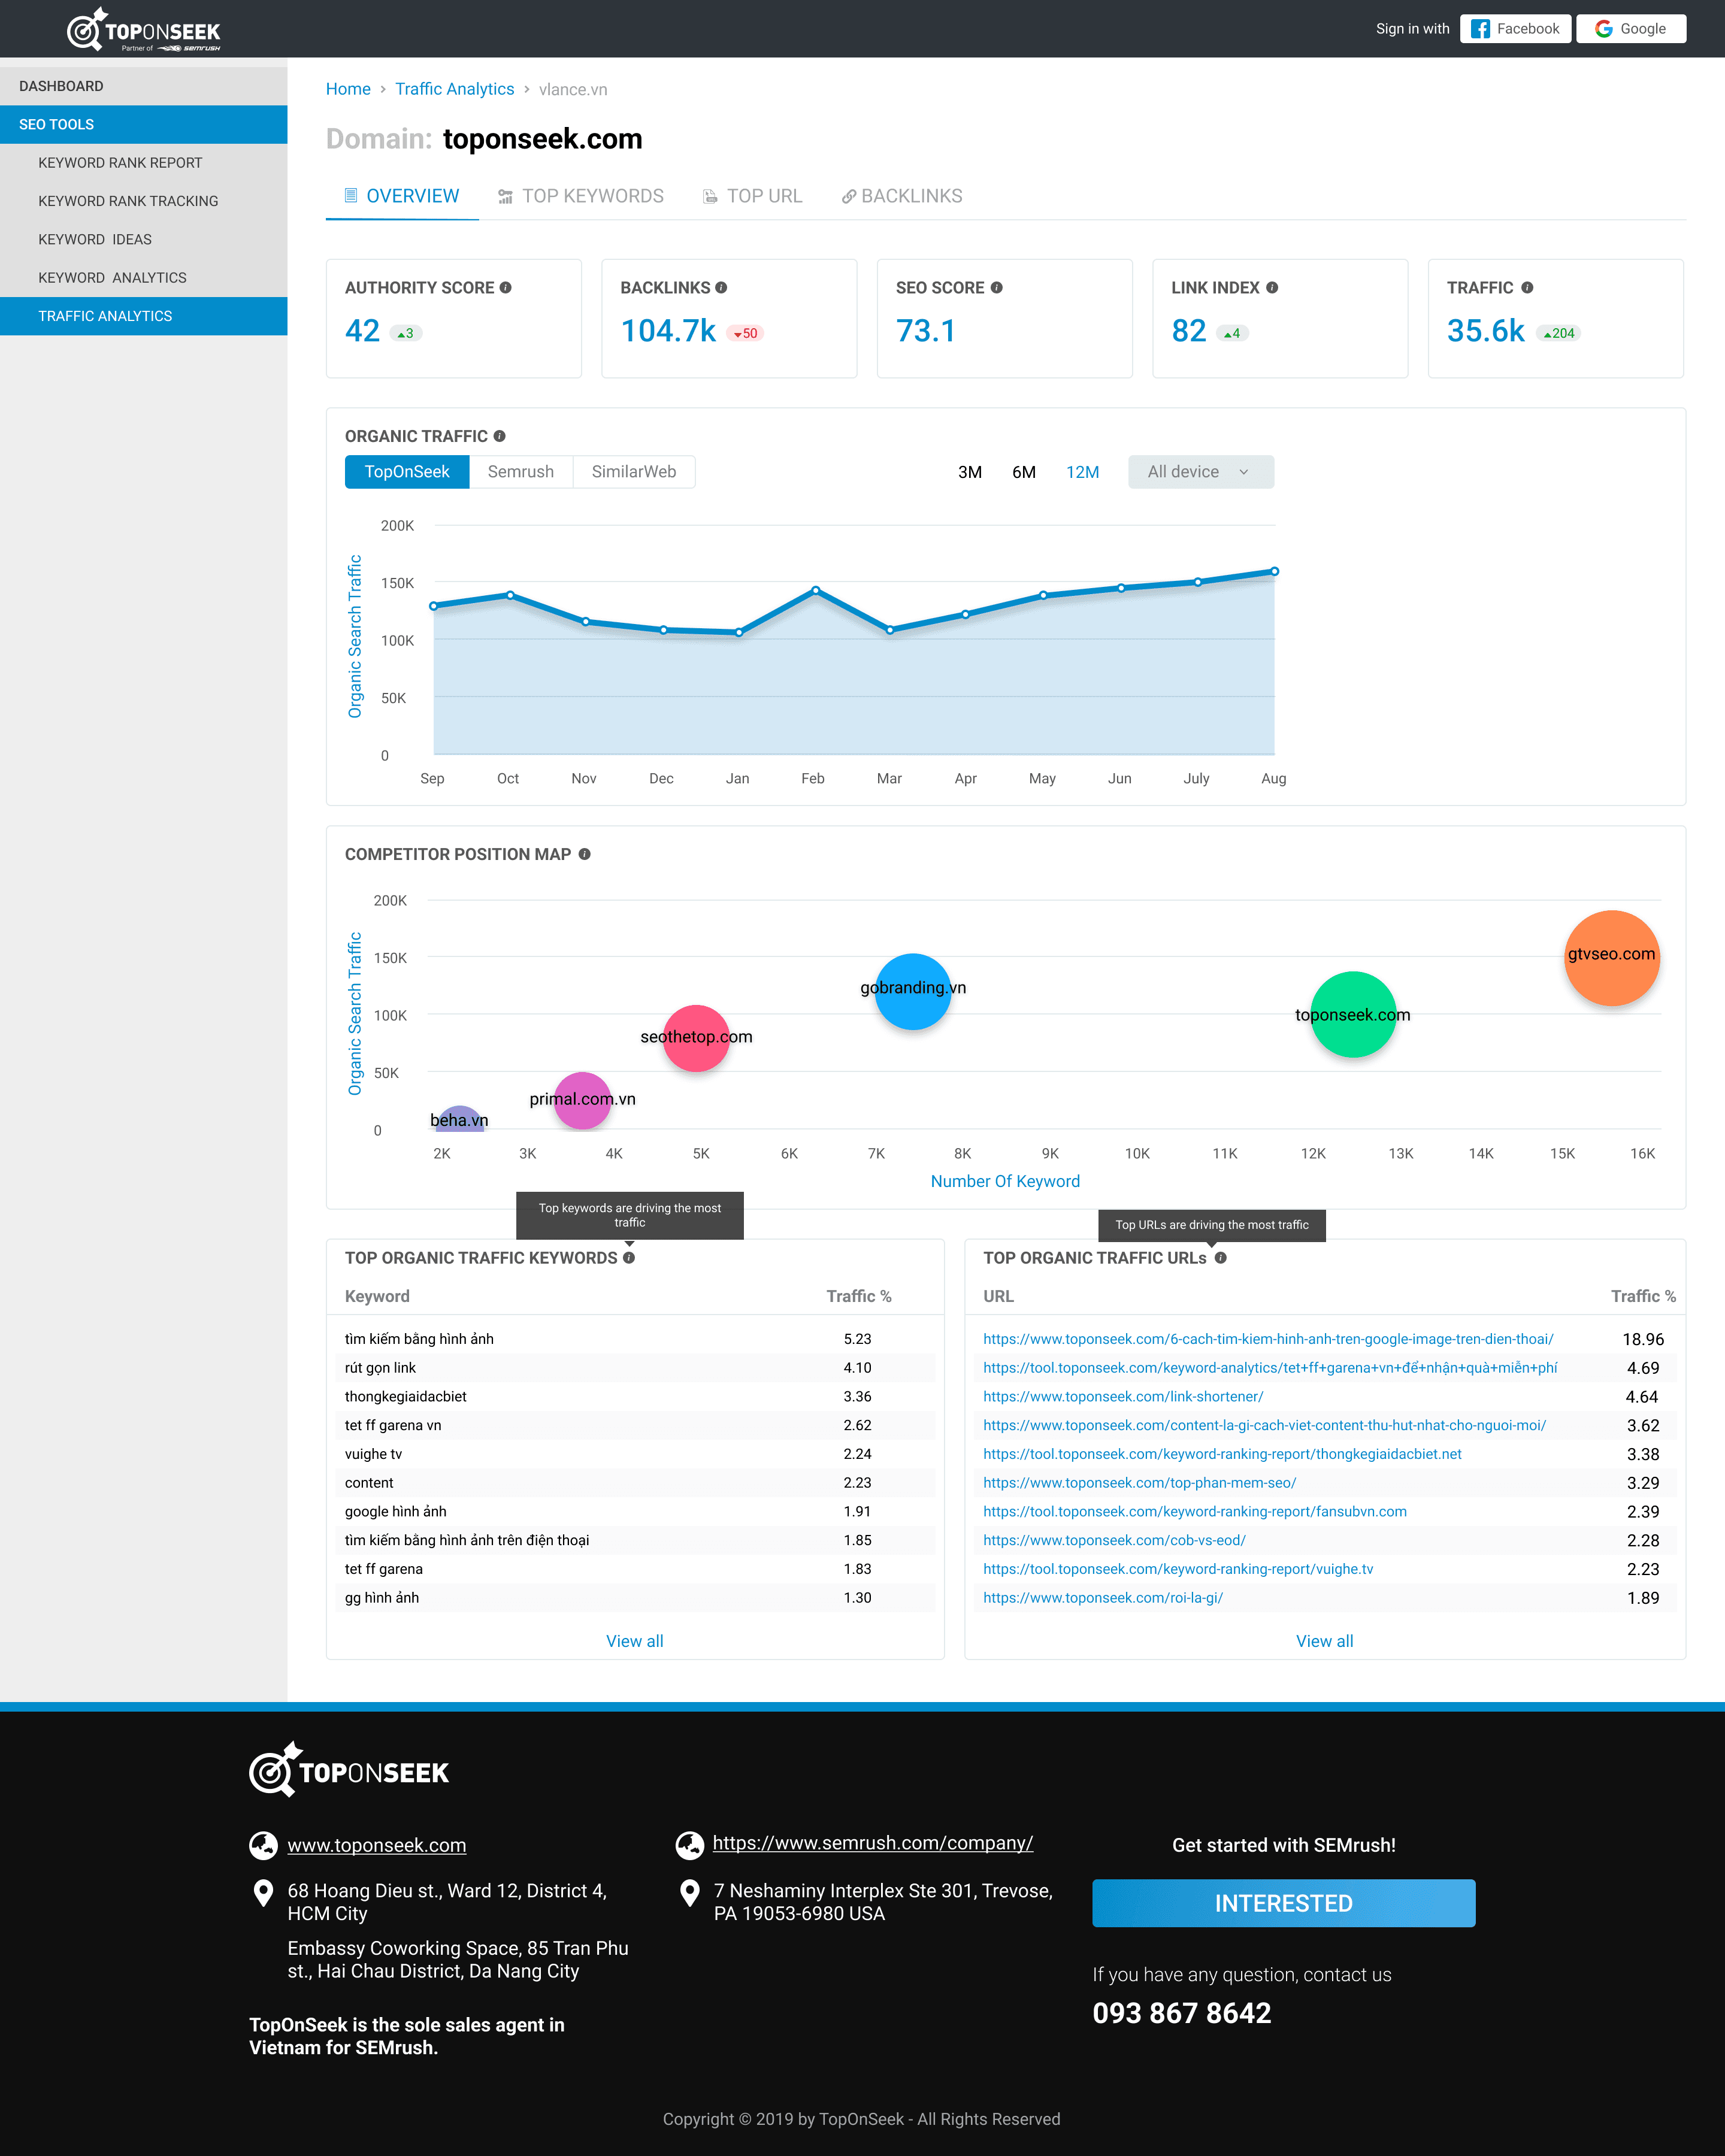Open the semrush.com/company footer link
Viewport: 1725px width, 2156px height.
[873, 1843]
